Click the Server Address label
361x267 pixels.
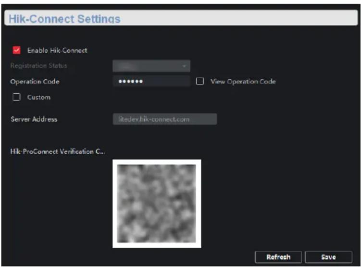click(x=34, y=119)
